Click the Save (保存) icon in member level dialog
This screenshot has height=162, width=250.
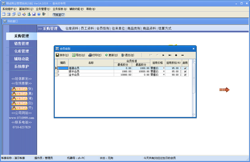click(x=57, y=55)
